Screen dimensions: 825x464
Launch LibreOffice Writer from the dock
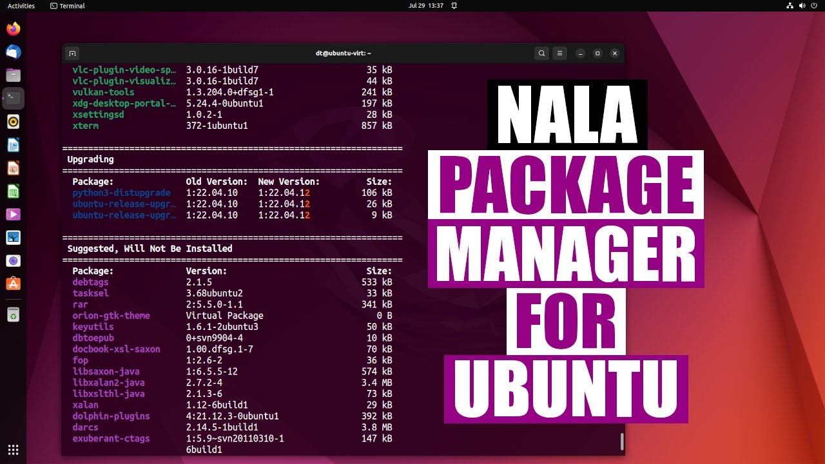tap(14, 145)
